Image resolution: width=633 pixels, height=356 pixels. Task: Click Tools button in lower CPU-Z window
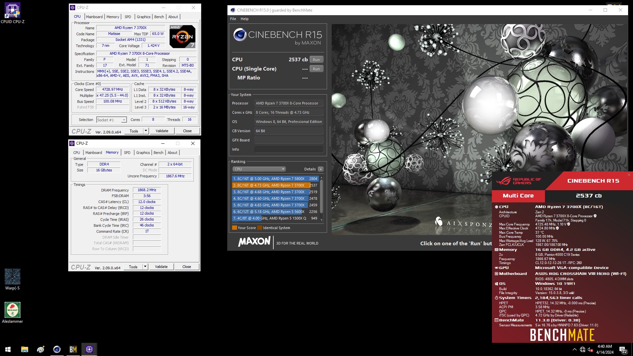(133, 267)
